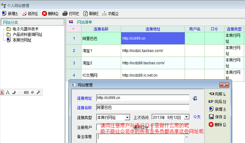Open the 上次访问 date picker dropdown

187,117
